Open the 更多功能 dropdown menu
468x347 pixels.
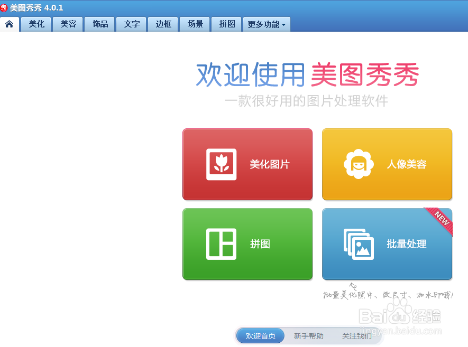(267, 24)
